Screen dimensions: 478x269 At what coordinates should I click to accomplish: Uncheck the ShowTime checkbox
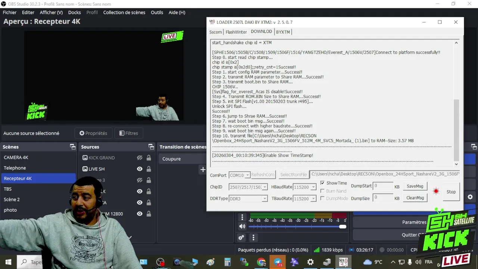pos(323,183)
